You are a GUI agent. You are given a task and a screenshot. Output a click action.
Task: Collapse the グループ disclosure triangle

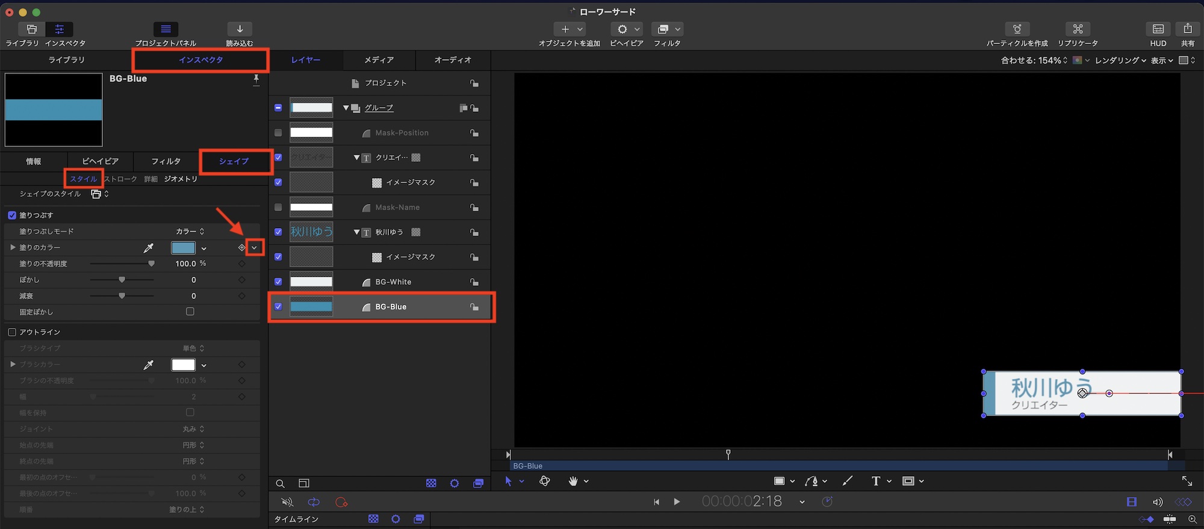click(346, 108)
